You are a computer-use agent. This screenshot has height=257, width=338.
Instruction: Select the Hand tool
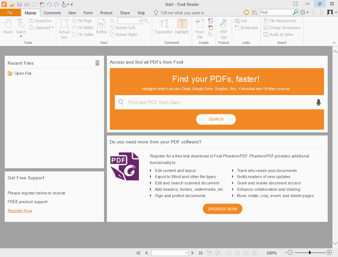pyautogui.click(x=8, y=26)
